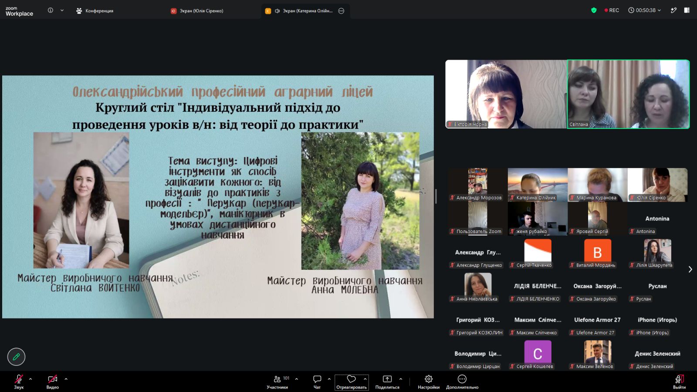
Task: Click Марина Куранова participant tile
Action: click(x=598, y=185)
